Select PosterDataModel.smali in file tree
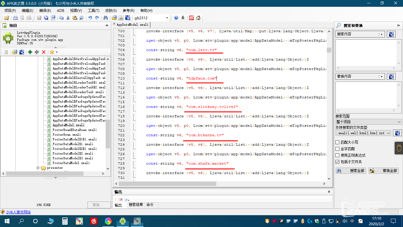Screen dimensions: 403x227 pos(71,163)
